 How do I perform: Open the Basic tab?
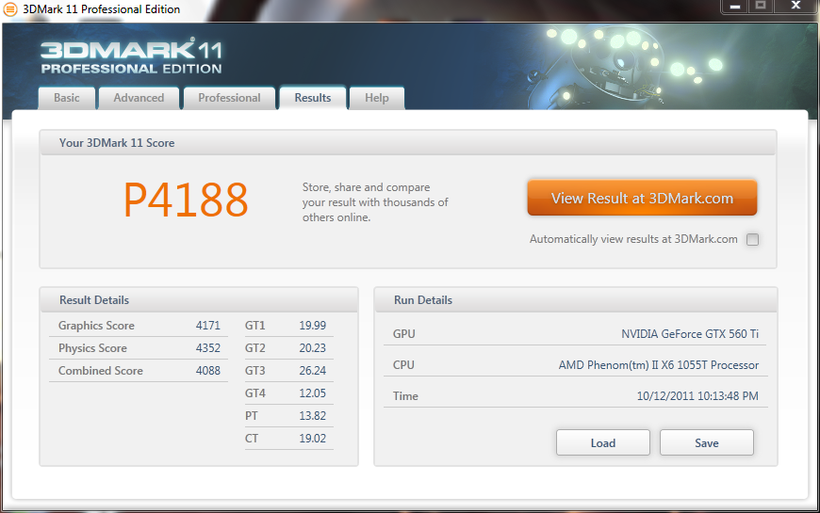(67, 98)
